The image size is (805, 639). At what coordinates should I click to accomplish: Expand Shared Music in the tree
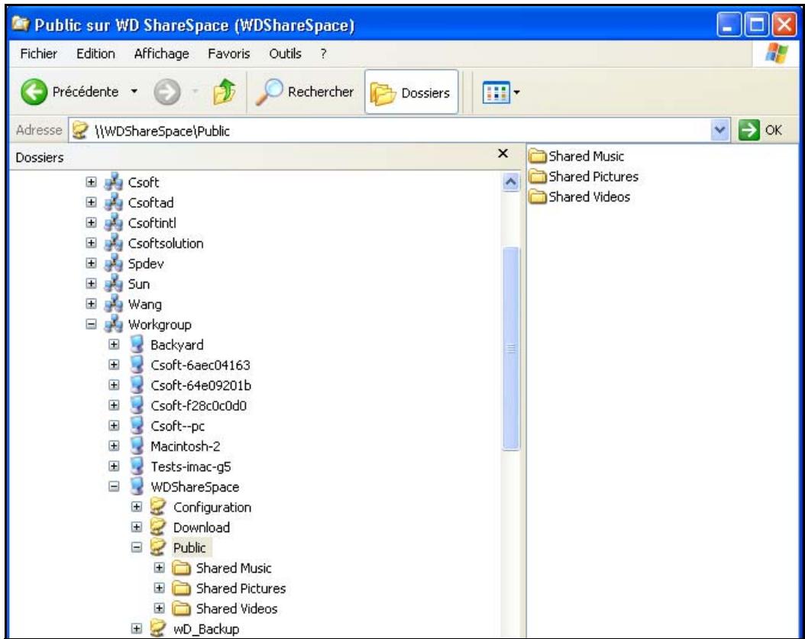pyautogui.click(x=160, y=568)
